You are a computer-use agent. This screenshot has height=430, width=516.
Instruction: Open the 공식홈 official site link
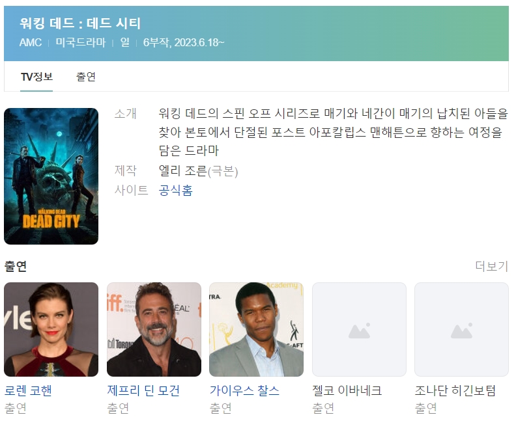coord(176,190)
